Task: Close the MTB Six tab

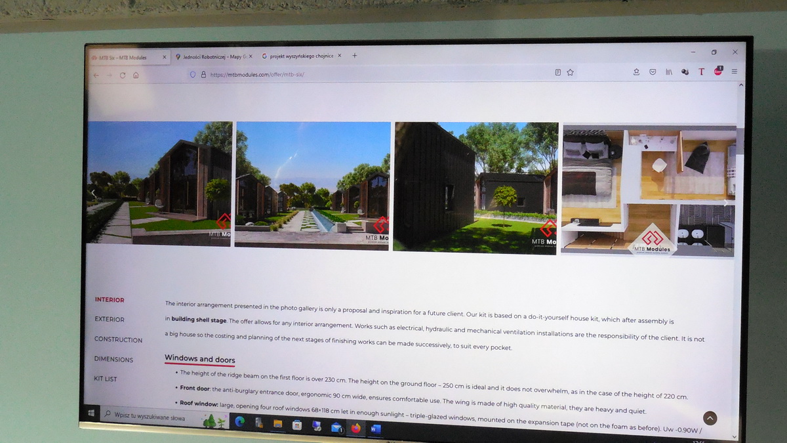Action: [165, 58]
